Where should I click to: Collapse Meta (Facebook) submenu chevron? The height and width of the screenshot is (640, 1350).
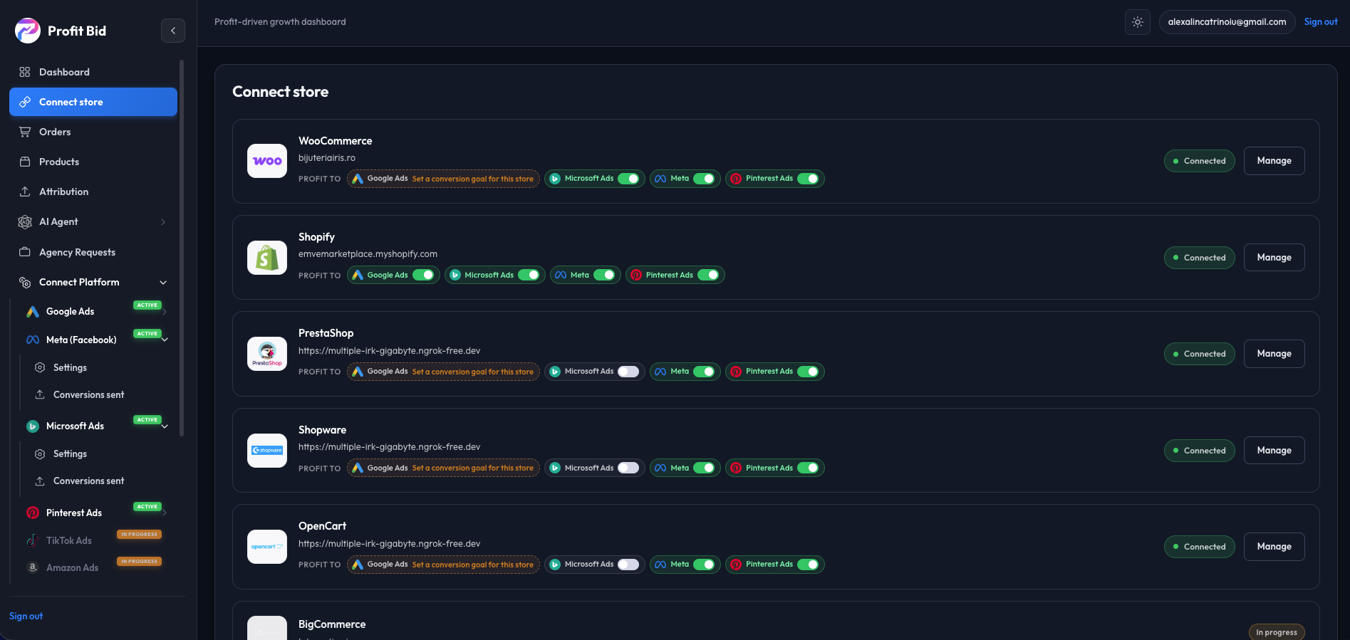coord(165,340)
